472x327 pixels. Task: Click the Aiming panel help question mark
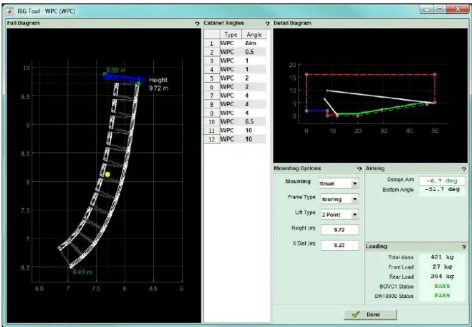point(464,169)
